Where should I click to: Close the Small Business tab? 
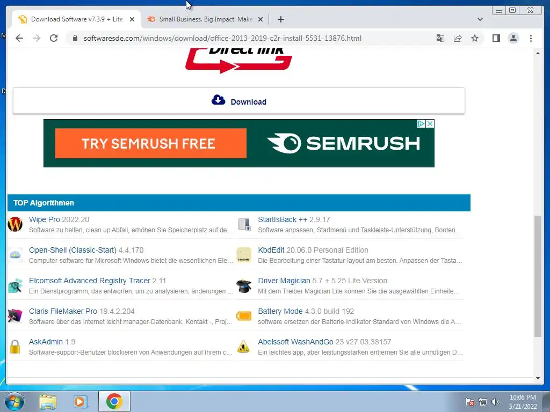[260, 19]
